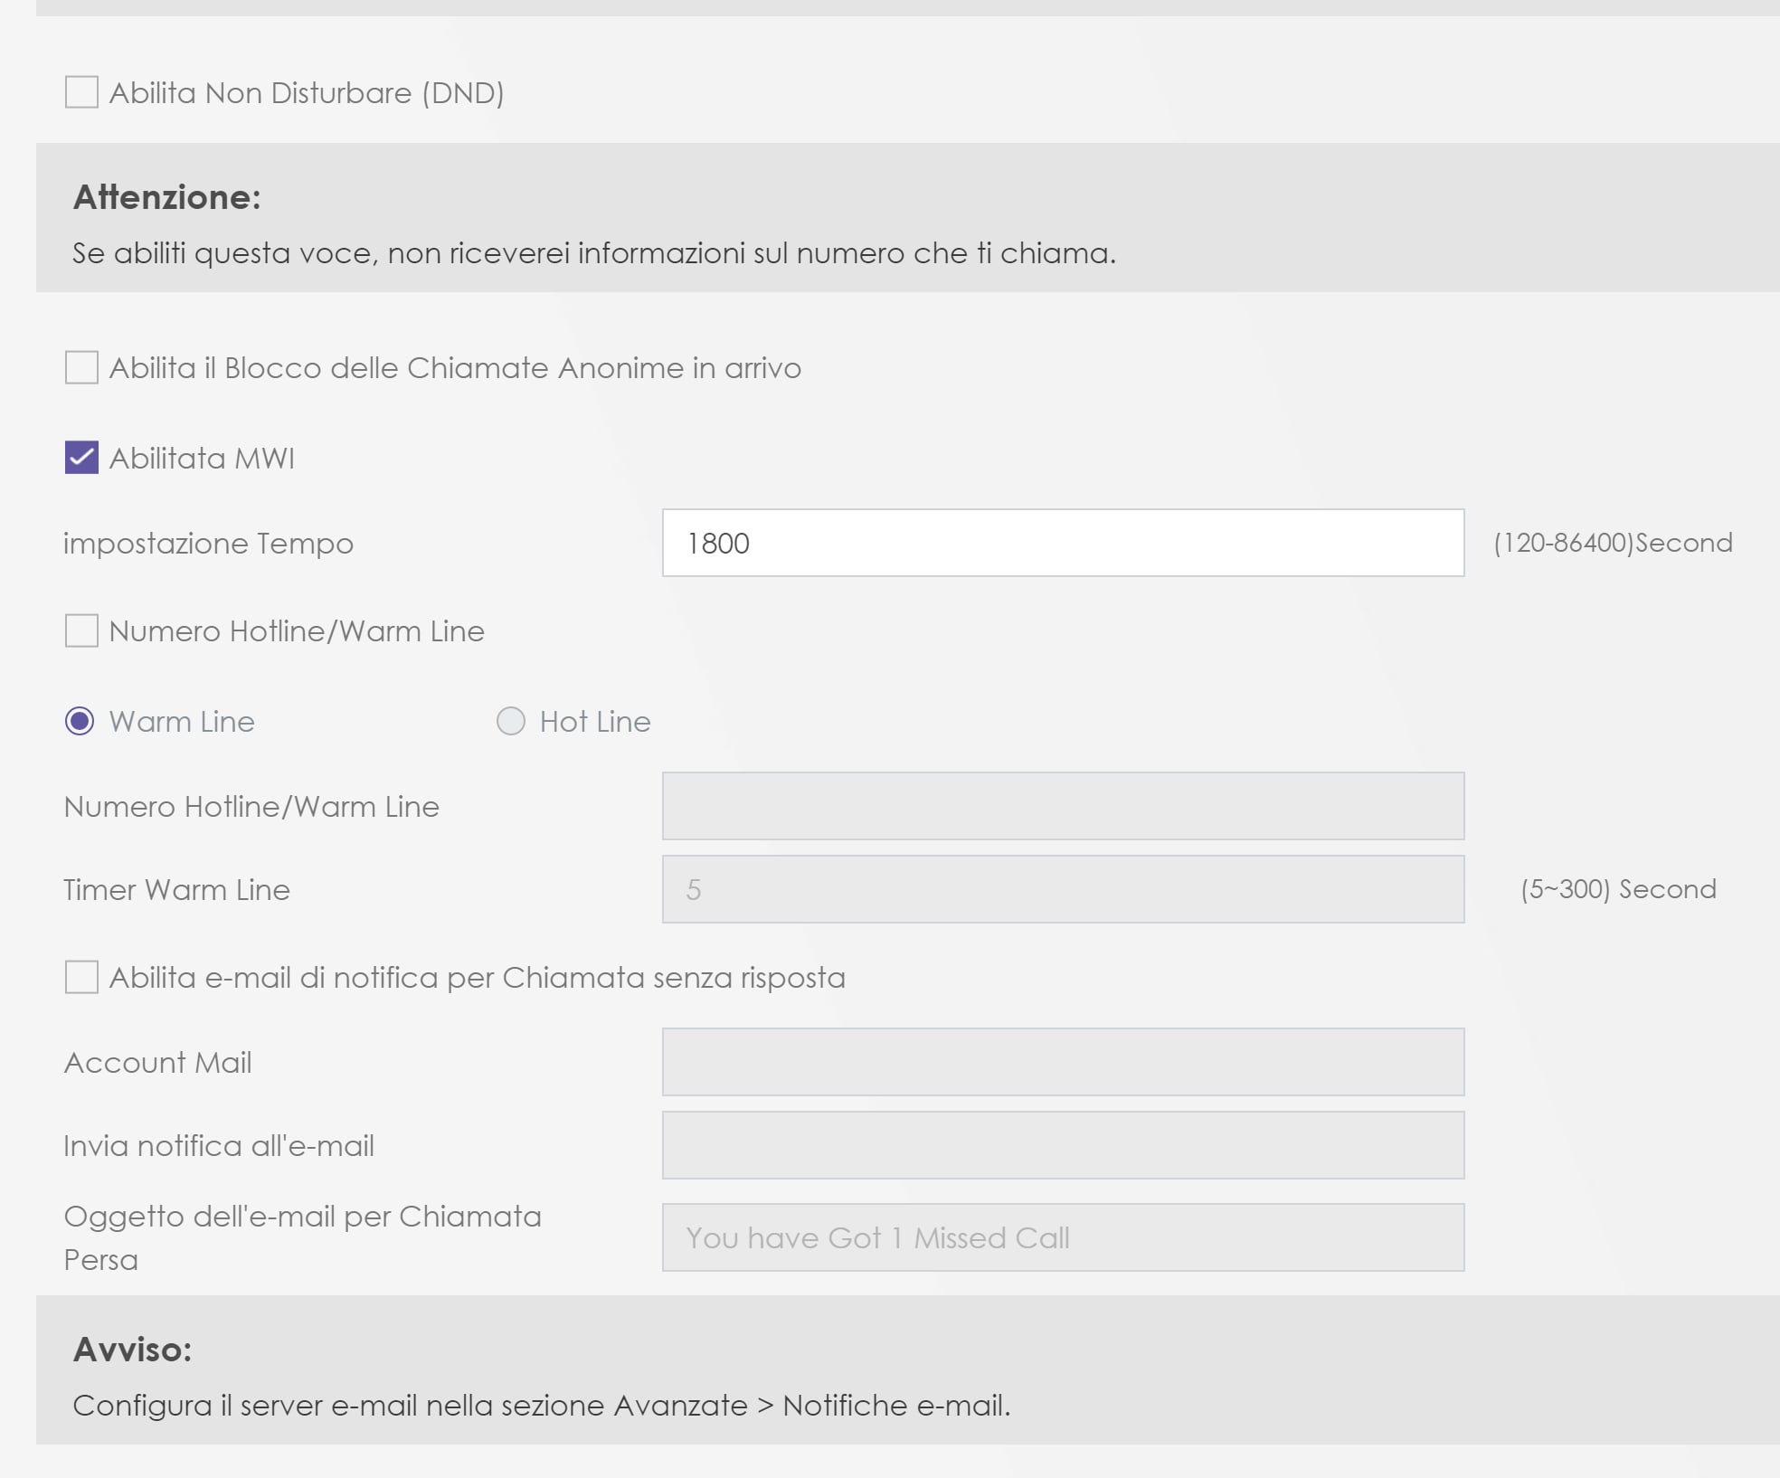This screenshot has width=1780, height=1478.
Task: Tick the Blocco delle Chiamate Anonime checkbox
Action: [81, 367]
